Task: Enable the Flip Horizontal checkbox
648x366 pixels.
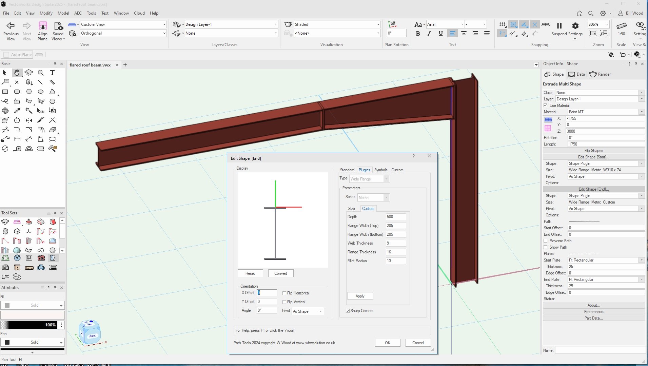Action: [284, 293]
